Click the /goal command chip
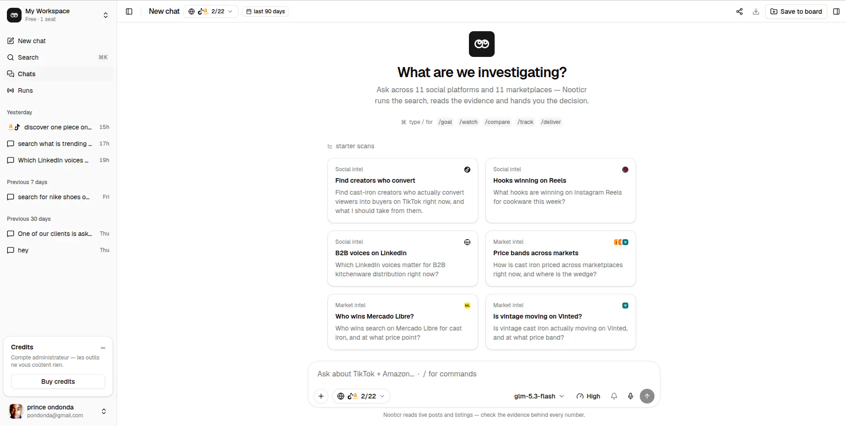 click(x=445, y=122)
